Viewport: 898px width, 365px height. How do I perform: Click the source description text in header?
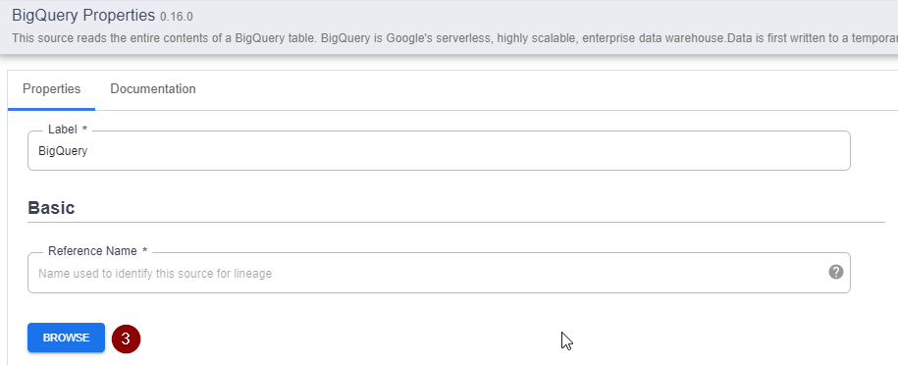tap(454, 38)
